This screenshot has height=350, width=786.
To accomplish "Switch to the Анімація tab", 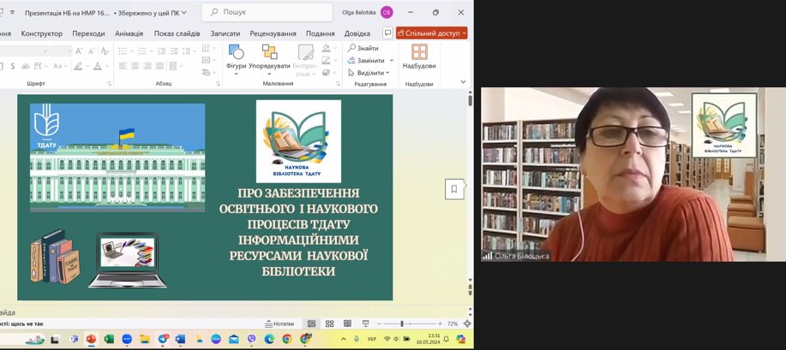I will (129, 33).
